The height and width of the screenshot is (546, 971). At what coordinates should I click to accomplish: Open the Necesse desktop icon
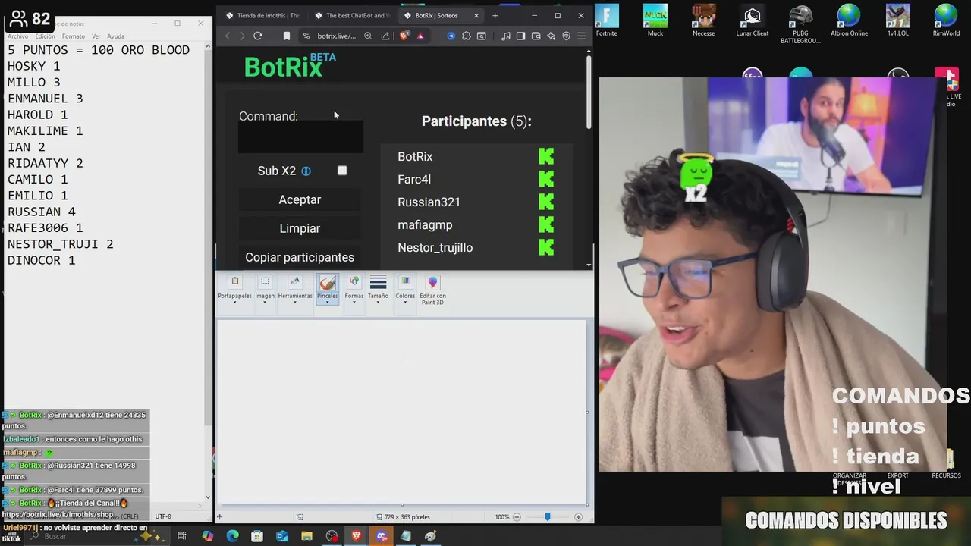pos(703,20)
